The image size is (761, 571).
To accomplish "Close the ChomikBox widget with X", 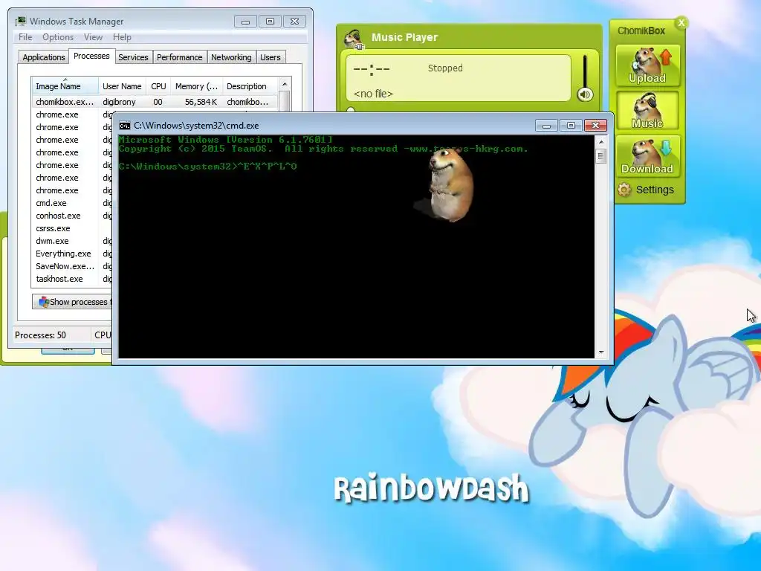I will [681, 23].
